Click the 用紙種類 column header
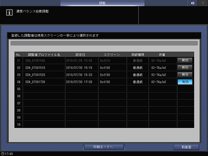Image resolution: width=208 pixels, height=156 pixels. [x=138, y=55]
